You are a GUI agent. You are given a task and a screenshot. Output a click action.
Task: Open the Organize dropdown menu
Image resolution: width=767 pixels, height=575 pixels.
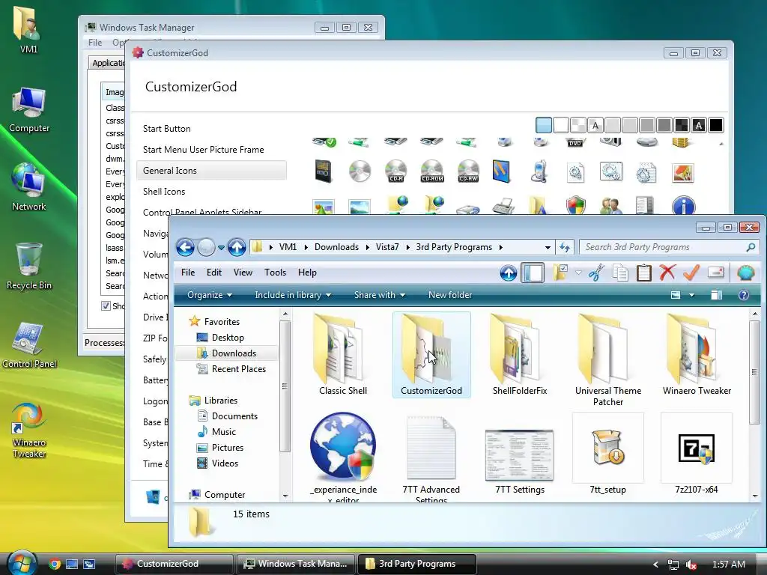click(210, 295)
